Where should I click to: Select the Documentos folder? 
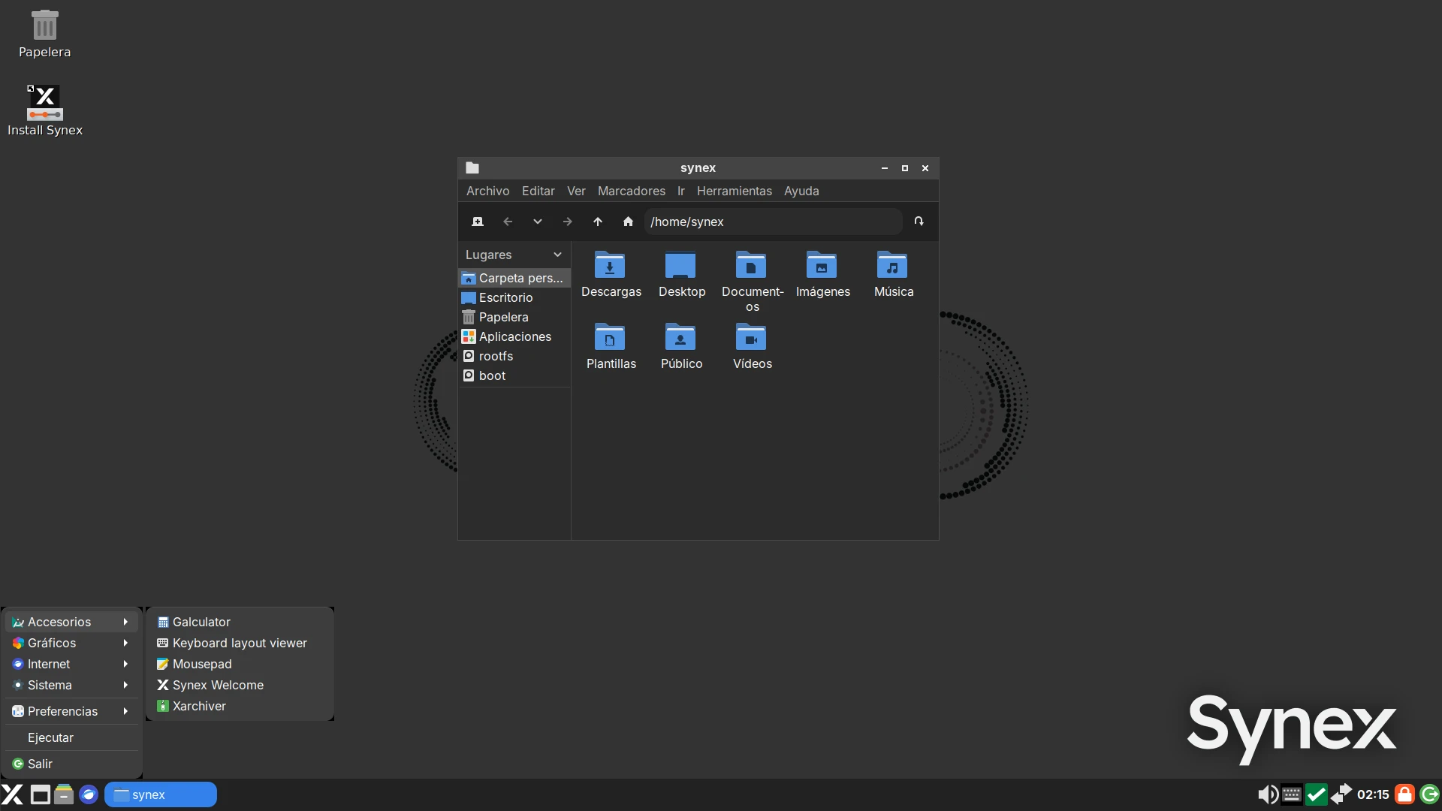click(752, 282)
